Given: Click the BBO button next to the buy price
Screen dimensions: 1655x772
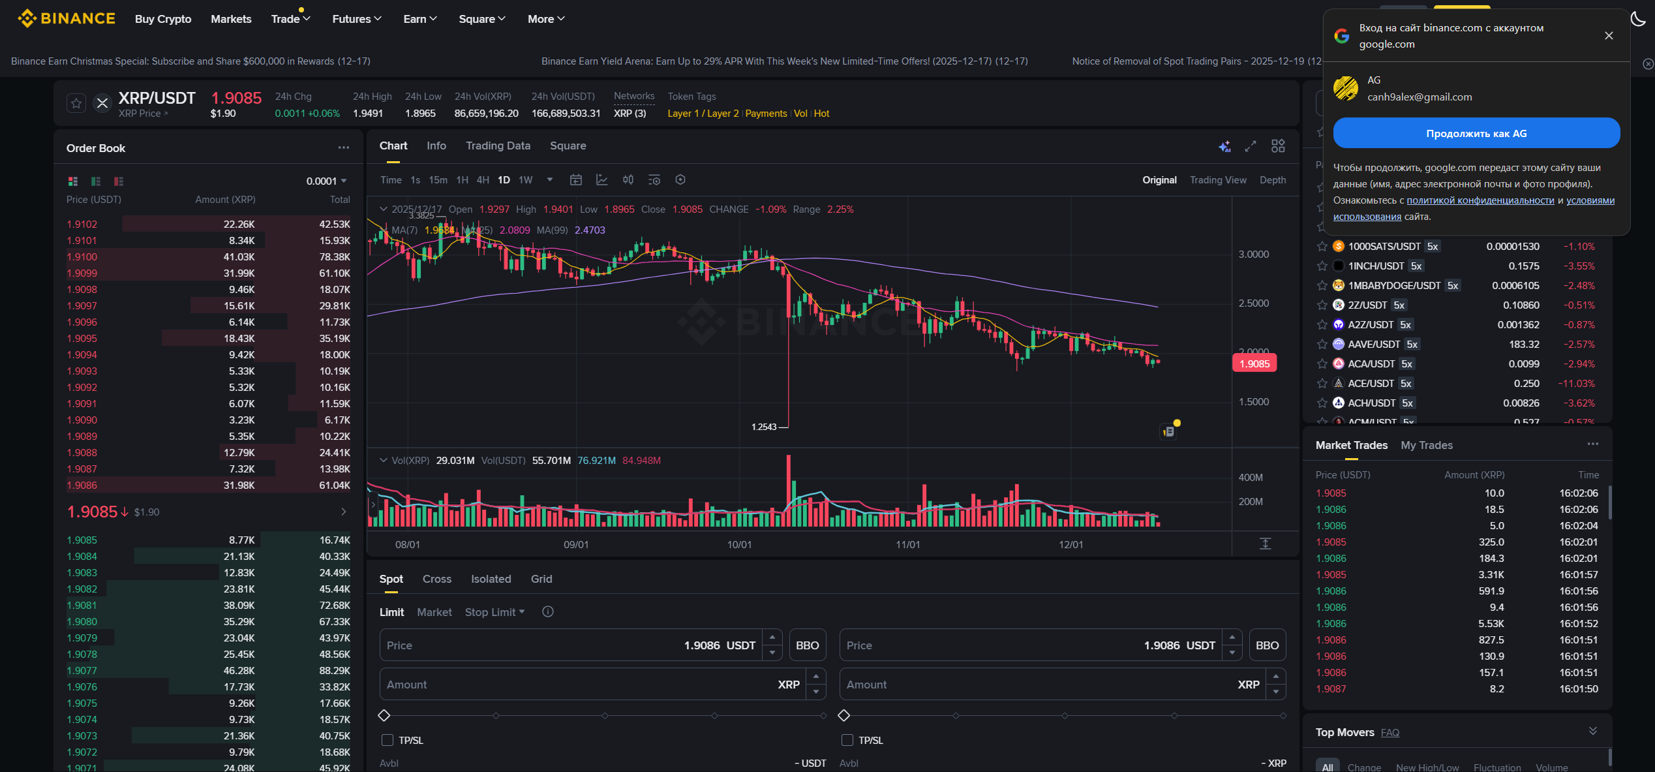Looking at the screenshot, I should point(807,645).
